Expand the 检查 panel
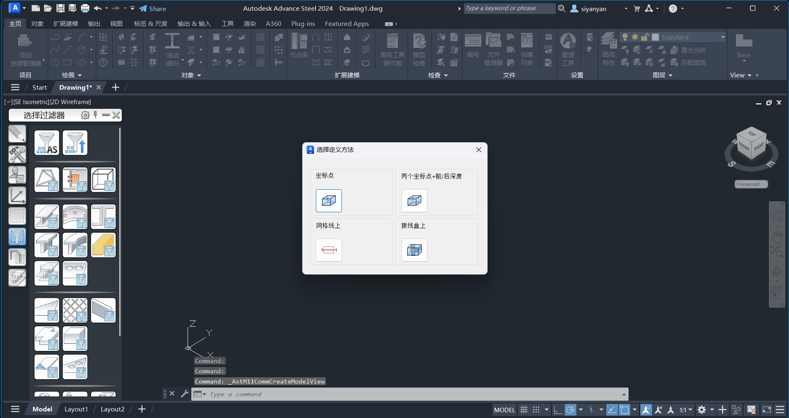 coord(438,75)
